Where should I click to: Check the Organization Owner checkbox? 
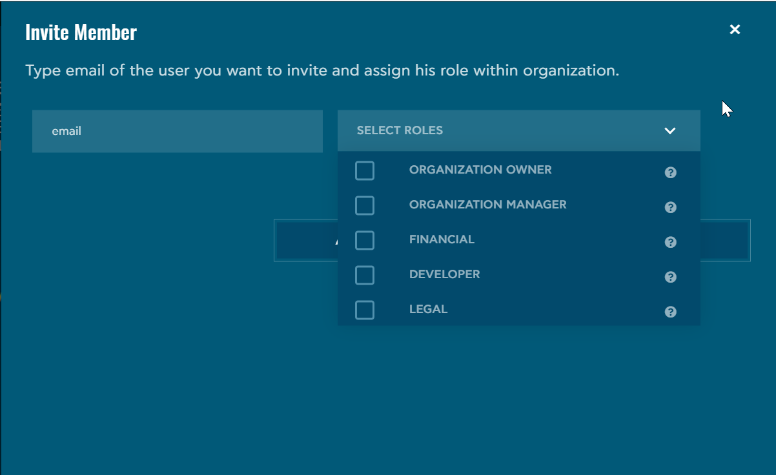tap(365, 171)
